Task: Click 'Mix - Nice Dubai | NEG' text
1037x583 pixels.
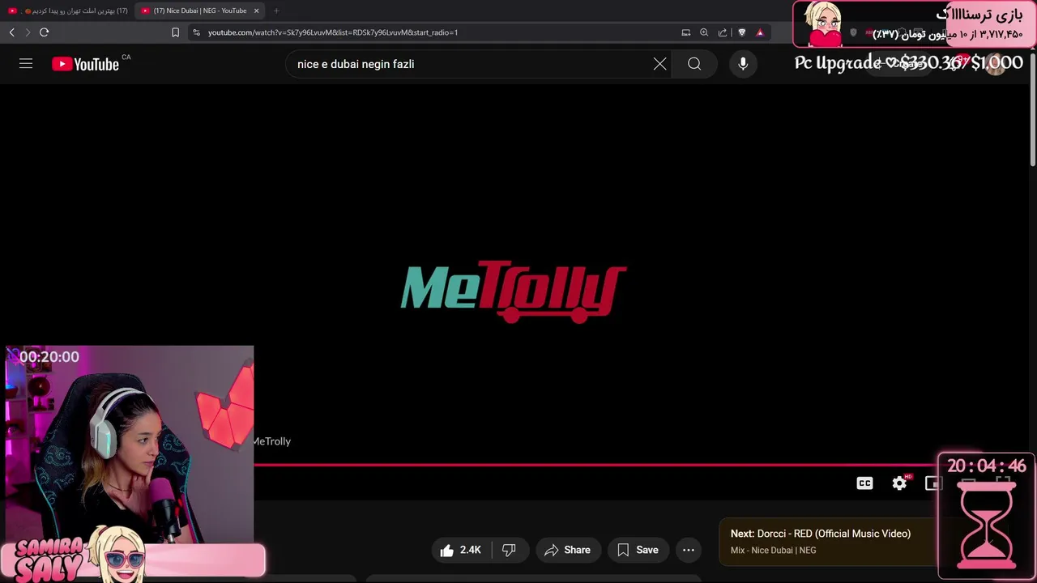Action: 773,551
